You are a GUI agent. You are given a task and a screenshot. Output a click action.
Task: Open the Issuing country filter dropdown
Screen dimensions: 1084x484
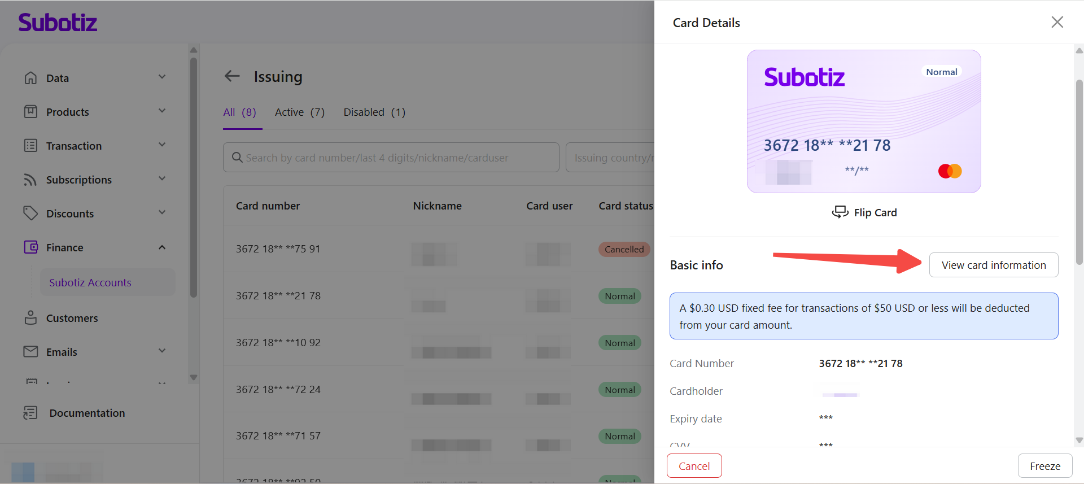[x=610, y=158]
